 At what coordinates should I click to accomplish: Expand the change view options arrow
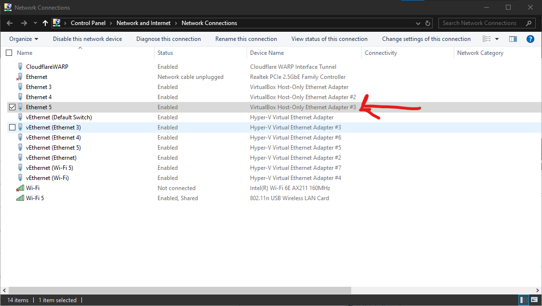497,39
